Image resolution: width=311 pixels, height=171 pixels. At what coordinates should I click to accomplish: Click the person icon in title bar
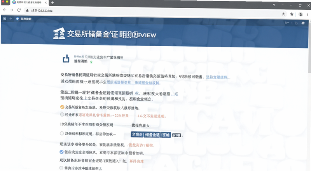tap(274, 5)
